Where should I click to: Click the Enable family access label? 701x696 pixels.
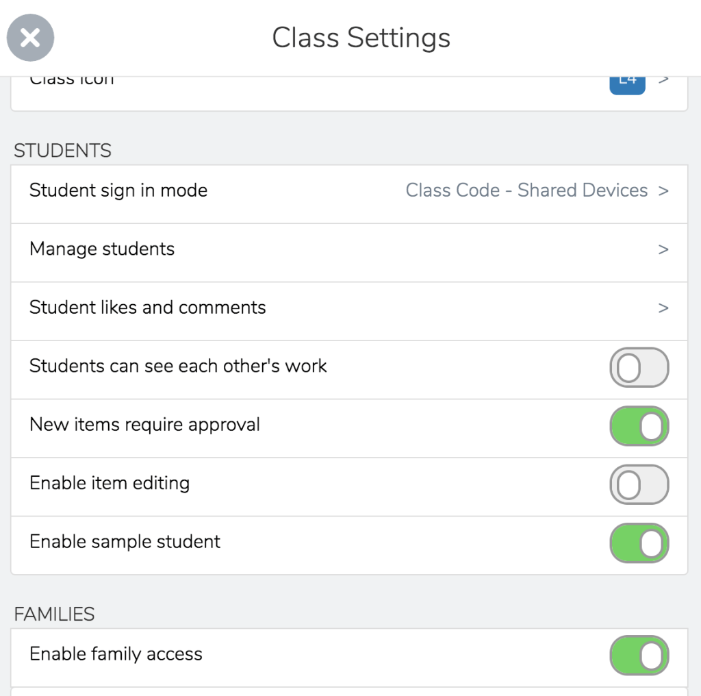tap(116, 654)
